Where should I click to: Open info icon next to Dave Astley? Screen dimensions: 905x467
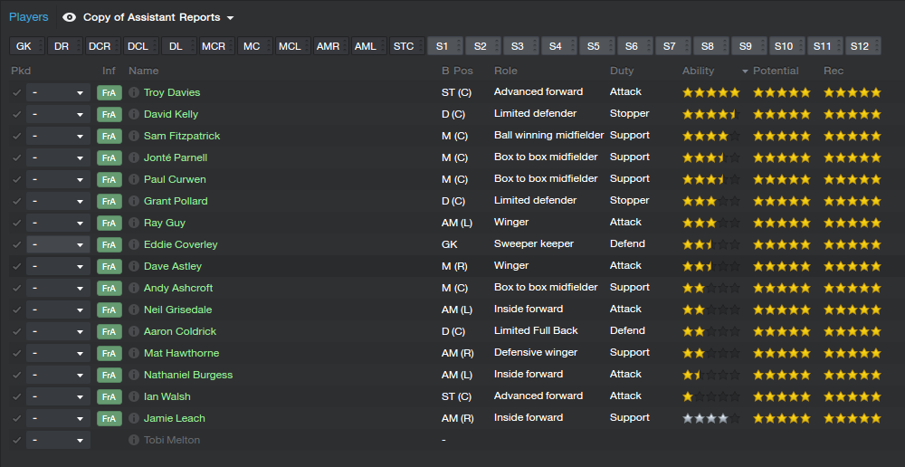(x=134, y=266)
